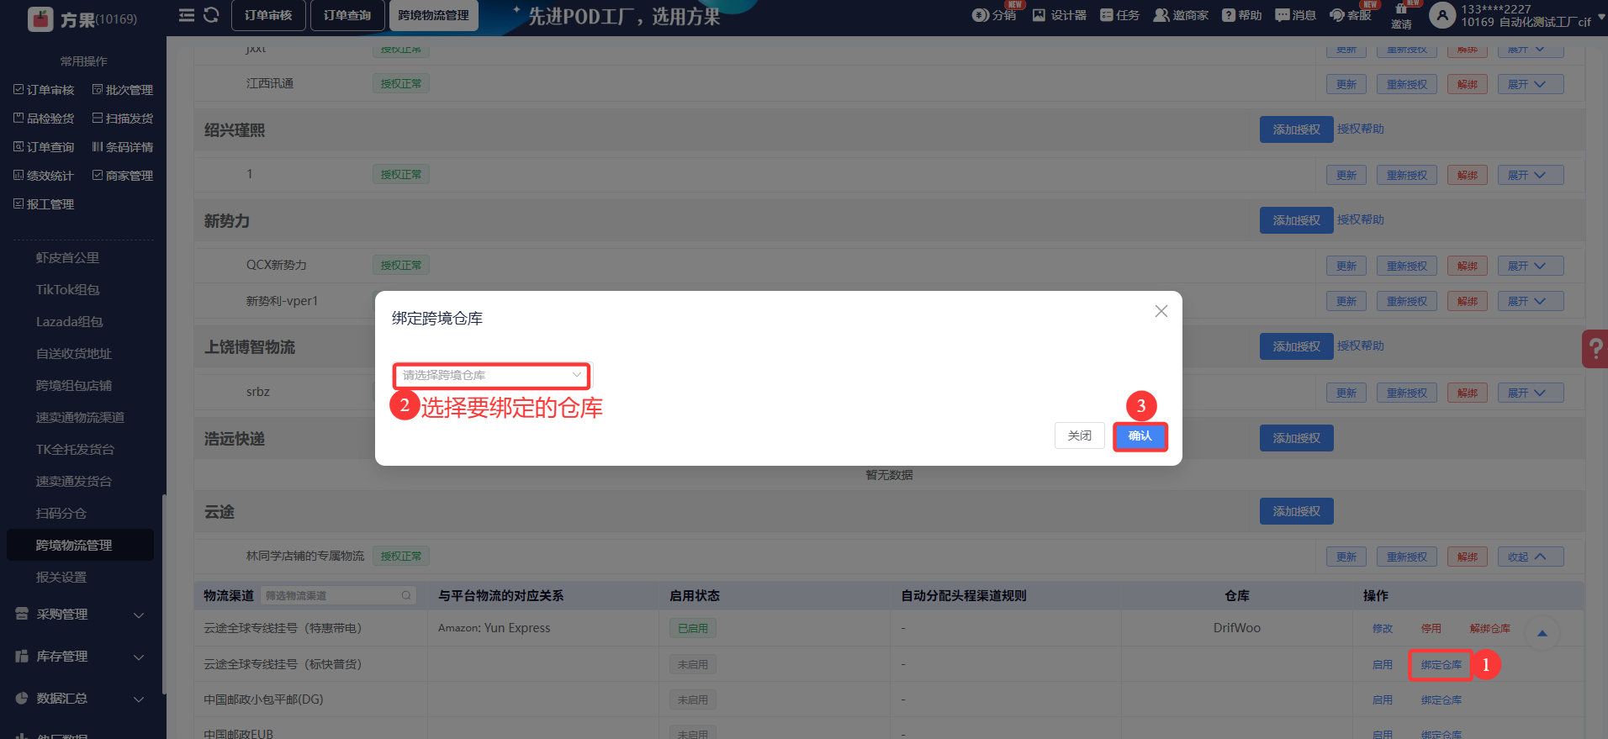Open 批次管理 shortcut in the sidebar
This screenshot has height=739, width=1608.
tap(123, 90)
